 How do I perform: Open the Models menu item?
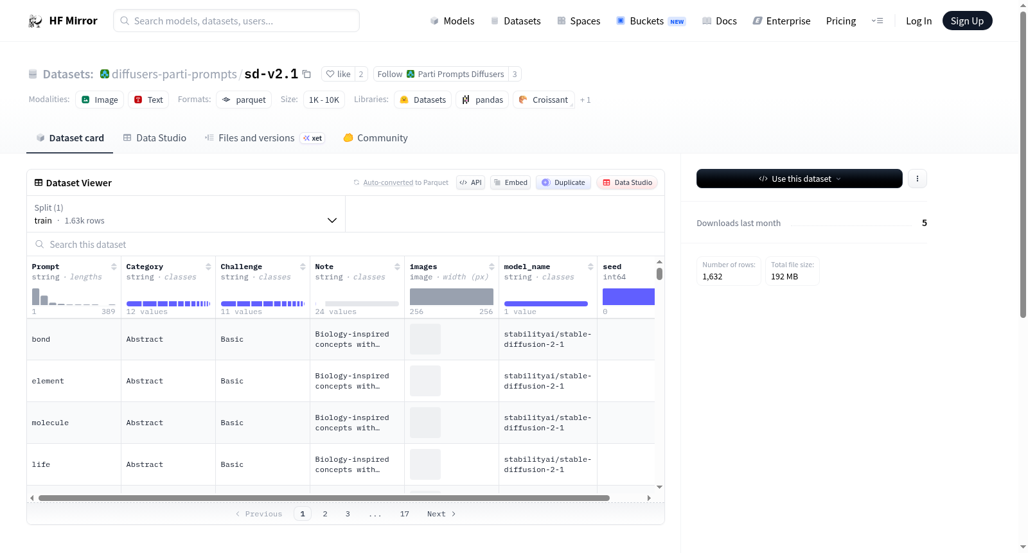click(452, 21)
